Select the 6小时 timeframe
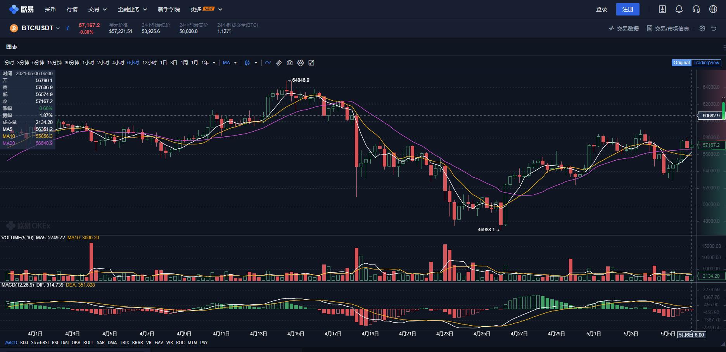Image resolution: width=726 pixels, height=352 pixels. (x=133, y=63)
